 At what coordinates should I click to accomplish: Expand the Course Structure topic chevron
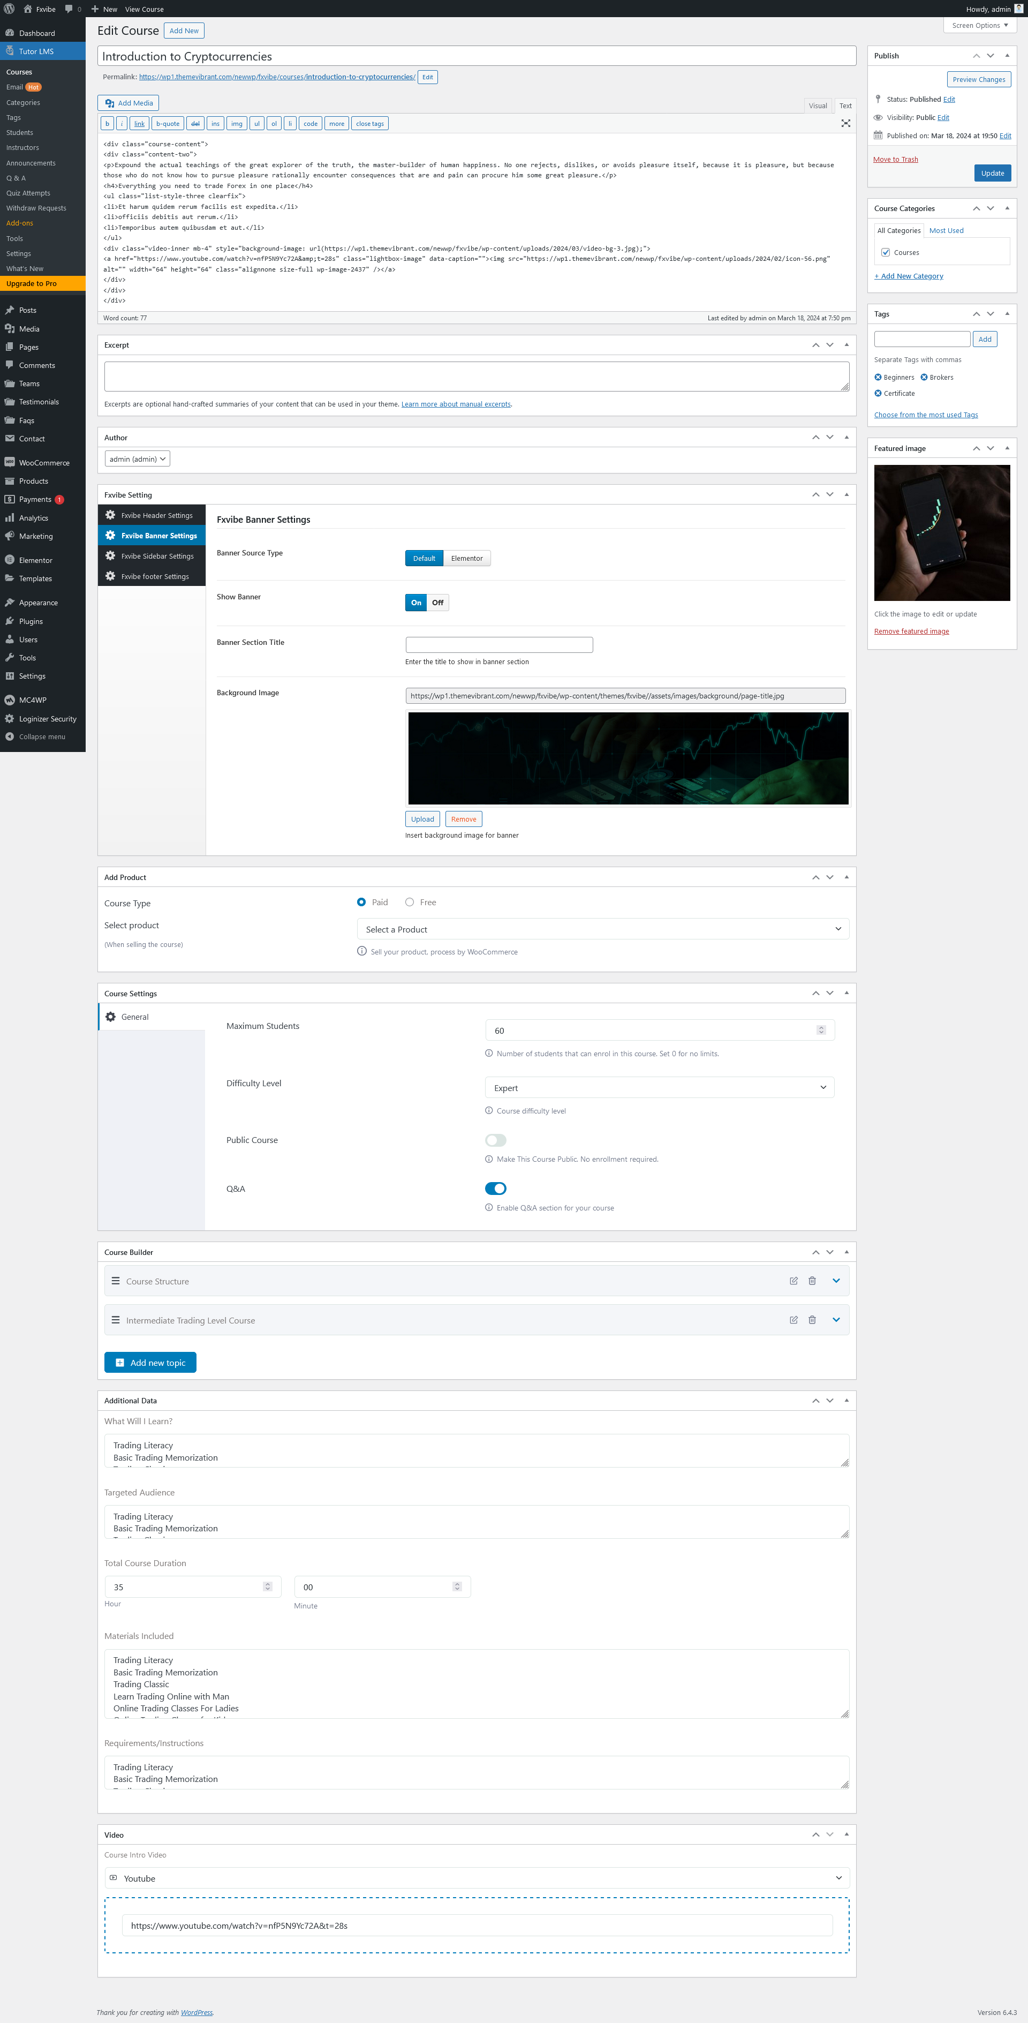point(836,1281)
